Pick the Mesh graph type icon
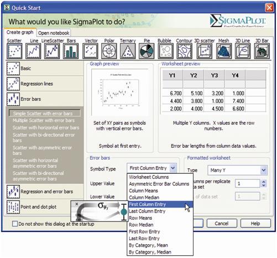Image resolution: width=277 pixels, height=258 pixels. pyautogui.click(x=224, y=51)
